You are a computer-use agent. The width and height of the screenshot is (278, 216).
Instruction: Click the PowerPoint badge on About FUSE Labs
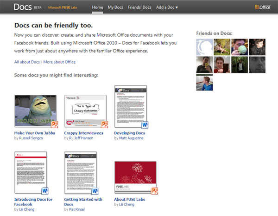tap(154, 191)
